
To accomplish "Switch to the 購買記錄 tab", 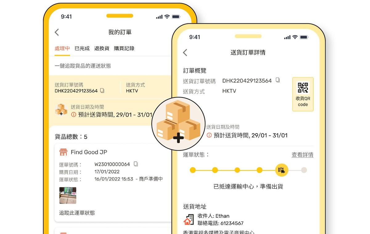I will [x=124, y=48].
